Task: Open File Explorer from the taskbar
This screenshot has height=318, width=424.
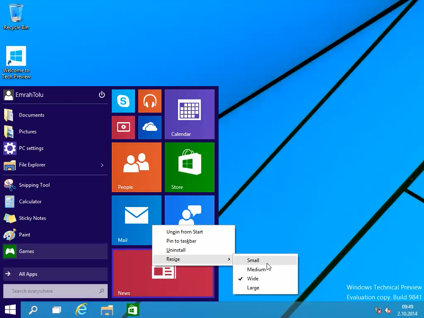Action: 107,310
